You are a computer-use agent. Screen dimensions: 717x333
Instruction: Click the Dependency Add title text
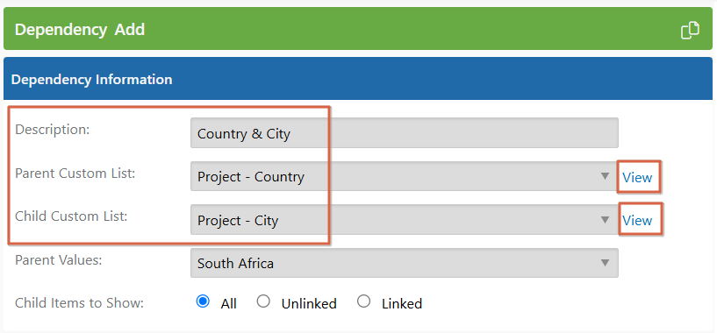pos(80,30)
